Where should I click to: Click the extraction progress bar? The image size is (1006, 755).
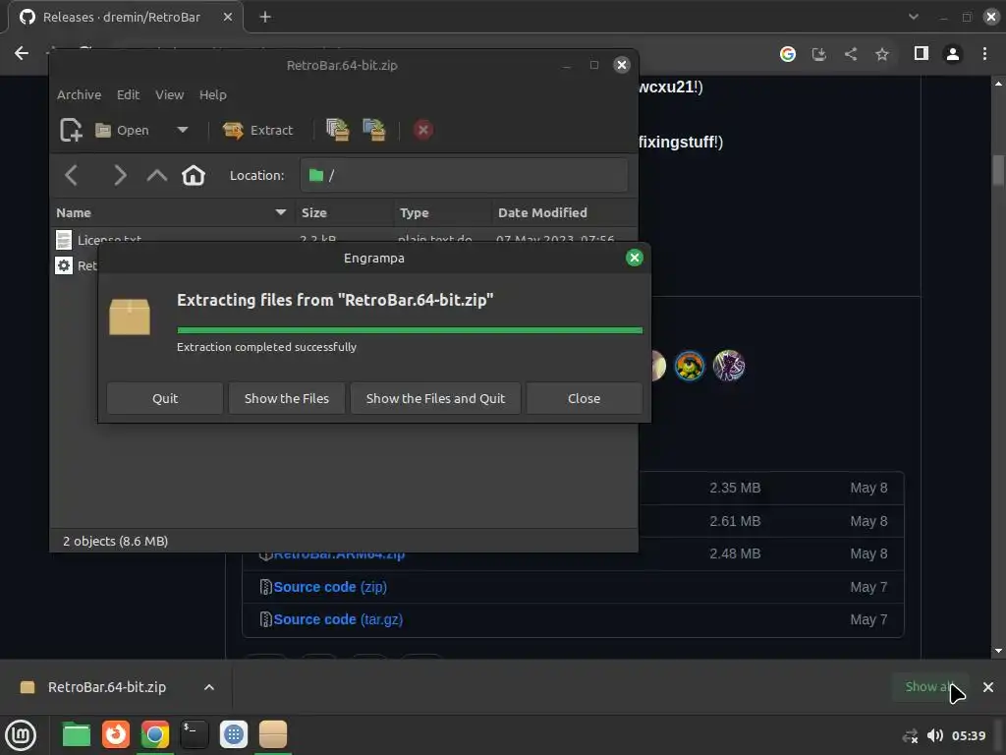410,330
